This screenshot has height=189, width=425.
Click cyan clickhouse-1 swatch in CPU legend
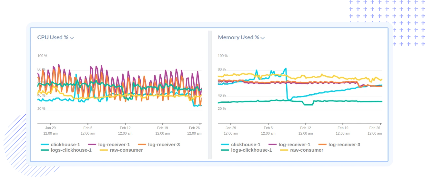tap(45, 145)
